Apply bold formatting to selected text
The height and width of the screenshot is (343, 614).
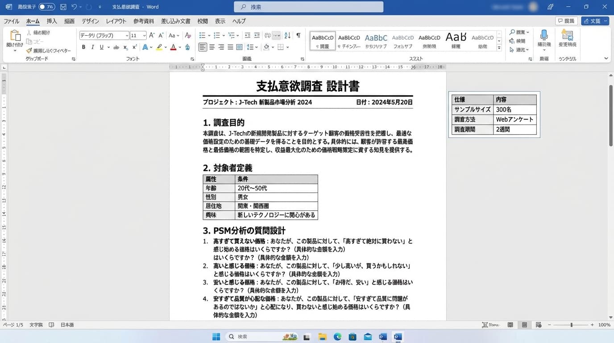tap(83, 47)
